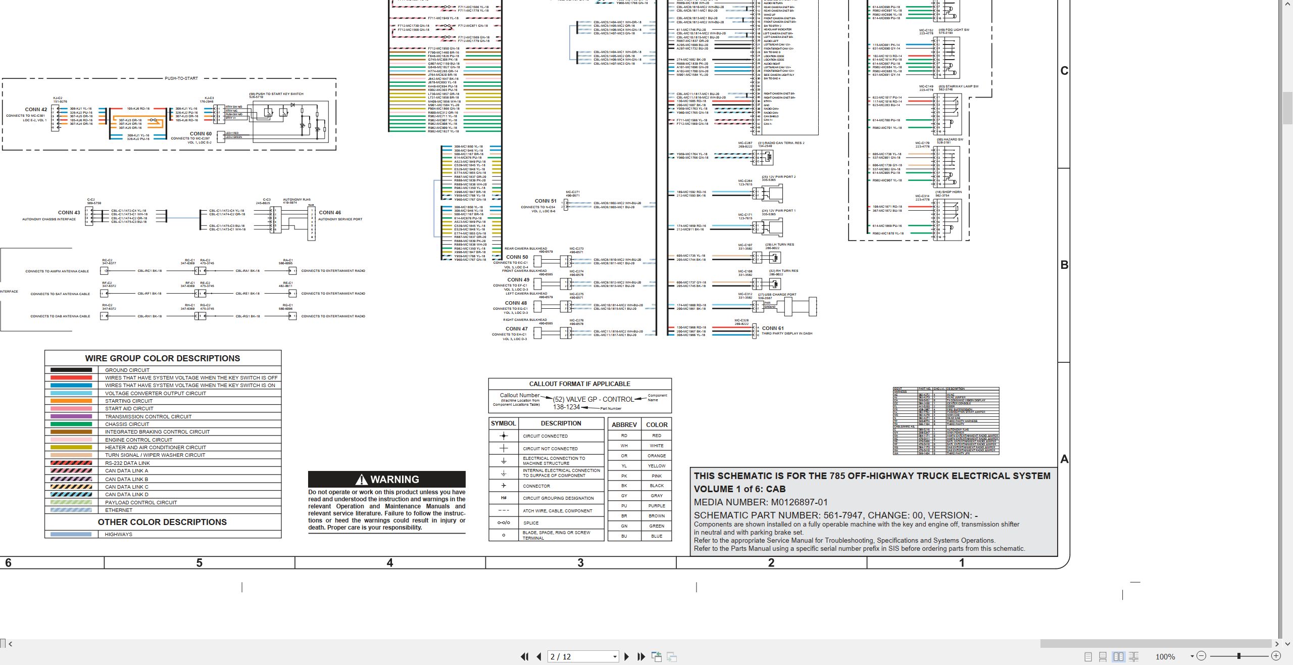
Task: Click the MEDIA NUMBER: M0126897-01 line
Action: pyautogui.click(x=761, y=502)
